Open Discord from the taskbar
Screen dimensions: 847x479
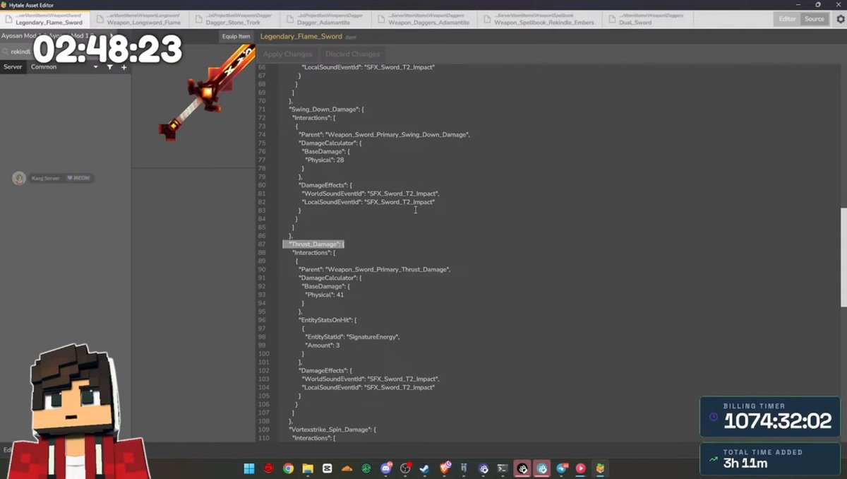point(386,468)
